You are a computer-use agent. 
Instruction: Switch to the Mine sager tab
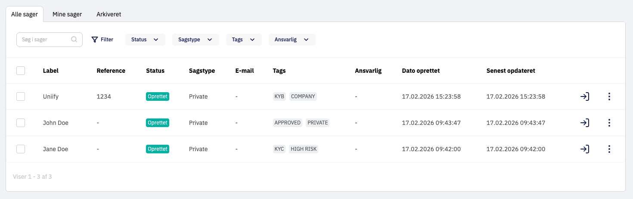[67, 14]
